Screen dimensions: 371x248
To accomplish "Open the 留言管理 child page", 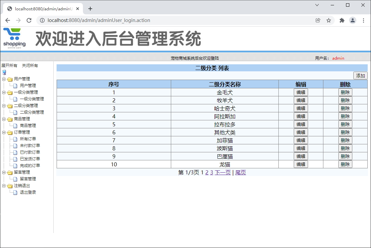I will click(x=28, y=179).
